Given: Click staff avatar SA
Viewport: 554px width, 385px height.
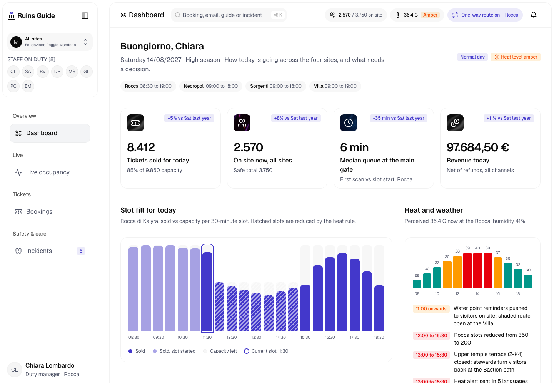Looking at the screenshot, I should point(28,72).
